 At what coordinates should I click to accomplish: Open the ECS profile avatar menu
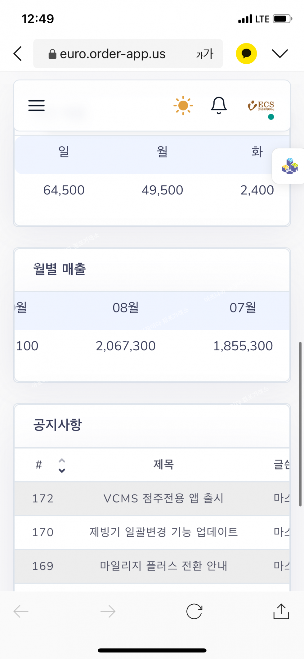[x=261, y=107]
